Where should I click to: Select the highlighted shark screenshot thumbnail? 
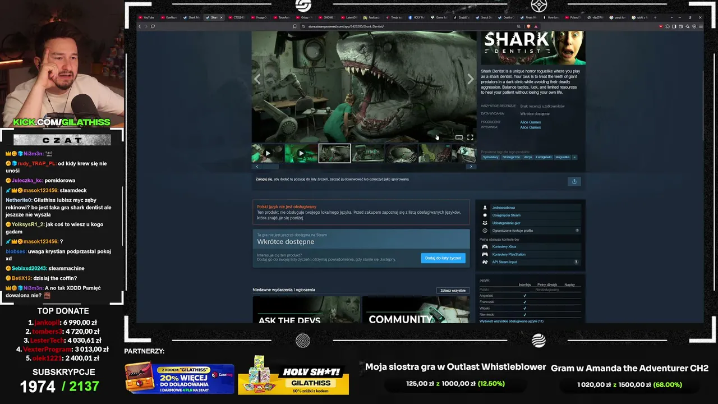(x=334, y=153)
